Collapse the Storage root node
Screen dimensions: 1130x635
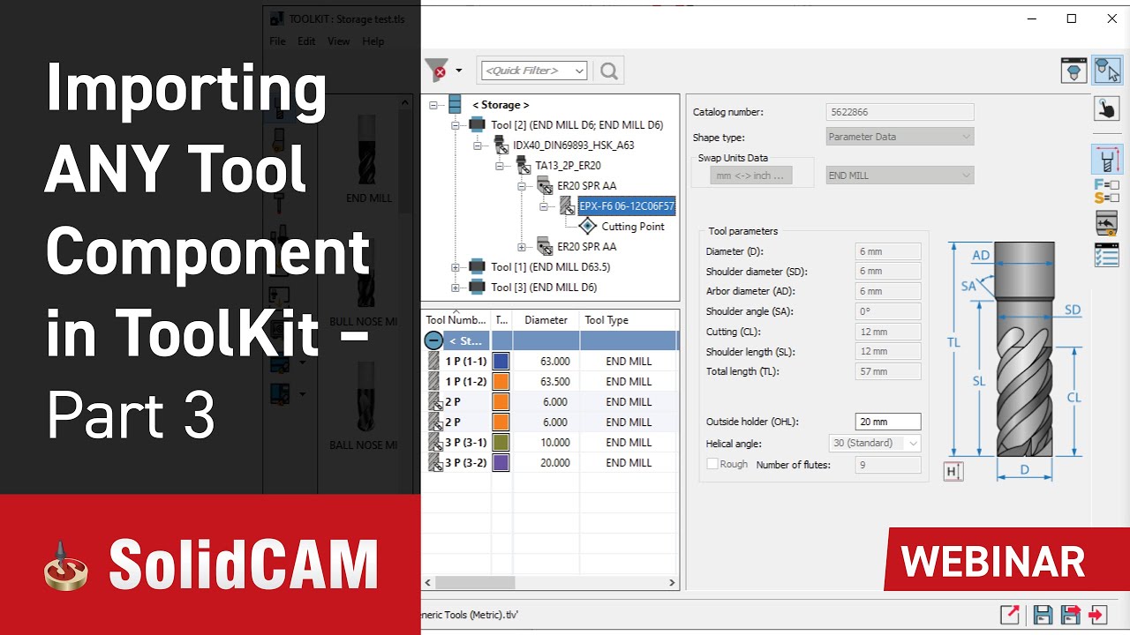[433, 105]
